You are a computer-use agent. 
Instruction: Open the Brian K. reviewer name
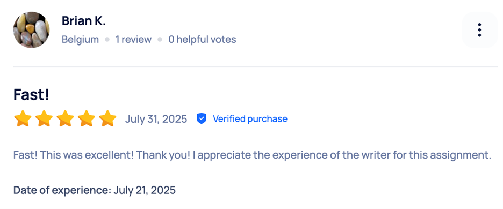(x=84, y=21)
